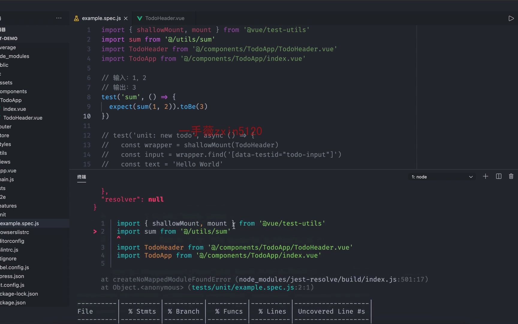Click 'Uncovered Line #s' header in terminal
This screenshot has width=518, height=324.
332,311
